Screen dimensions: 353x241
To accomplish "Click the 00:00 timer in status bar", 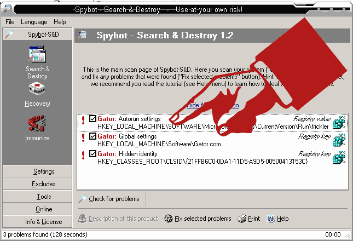I will click(x=333, y=234).
